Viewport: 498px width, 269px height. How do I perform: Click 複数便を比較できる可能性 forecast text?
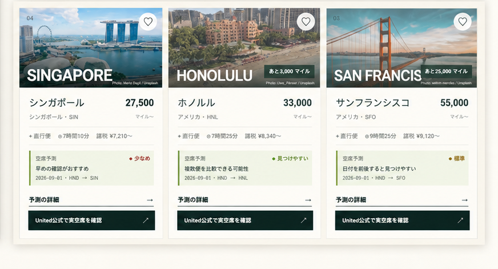[216, 168]
